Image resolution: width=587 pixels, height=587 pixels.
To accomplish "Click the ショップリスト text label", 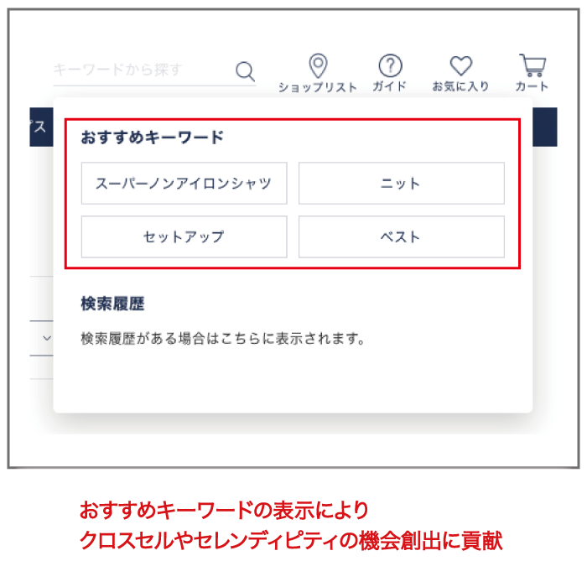I will pyautogui.click(x=318, y=87).
